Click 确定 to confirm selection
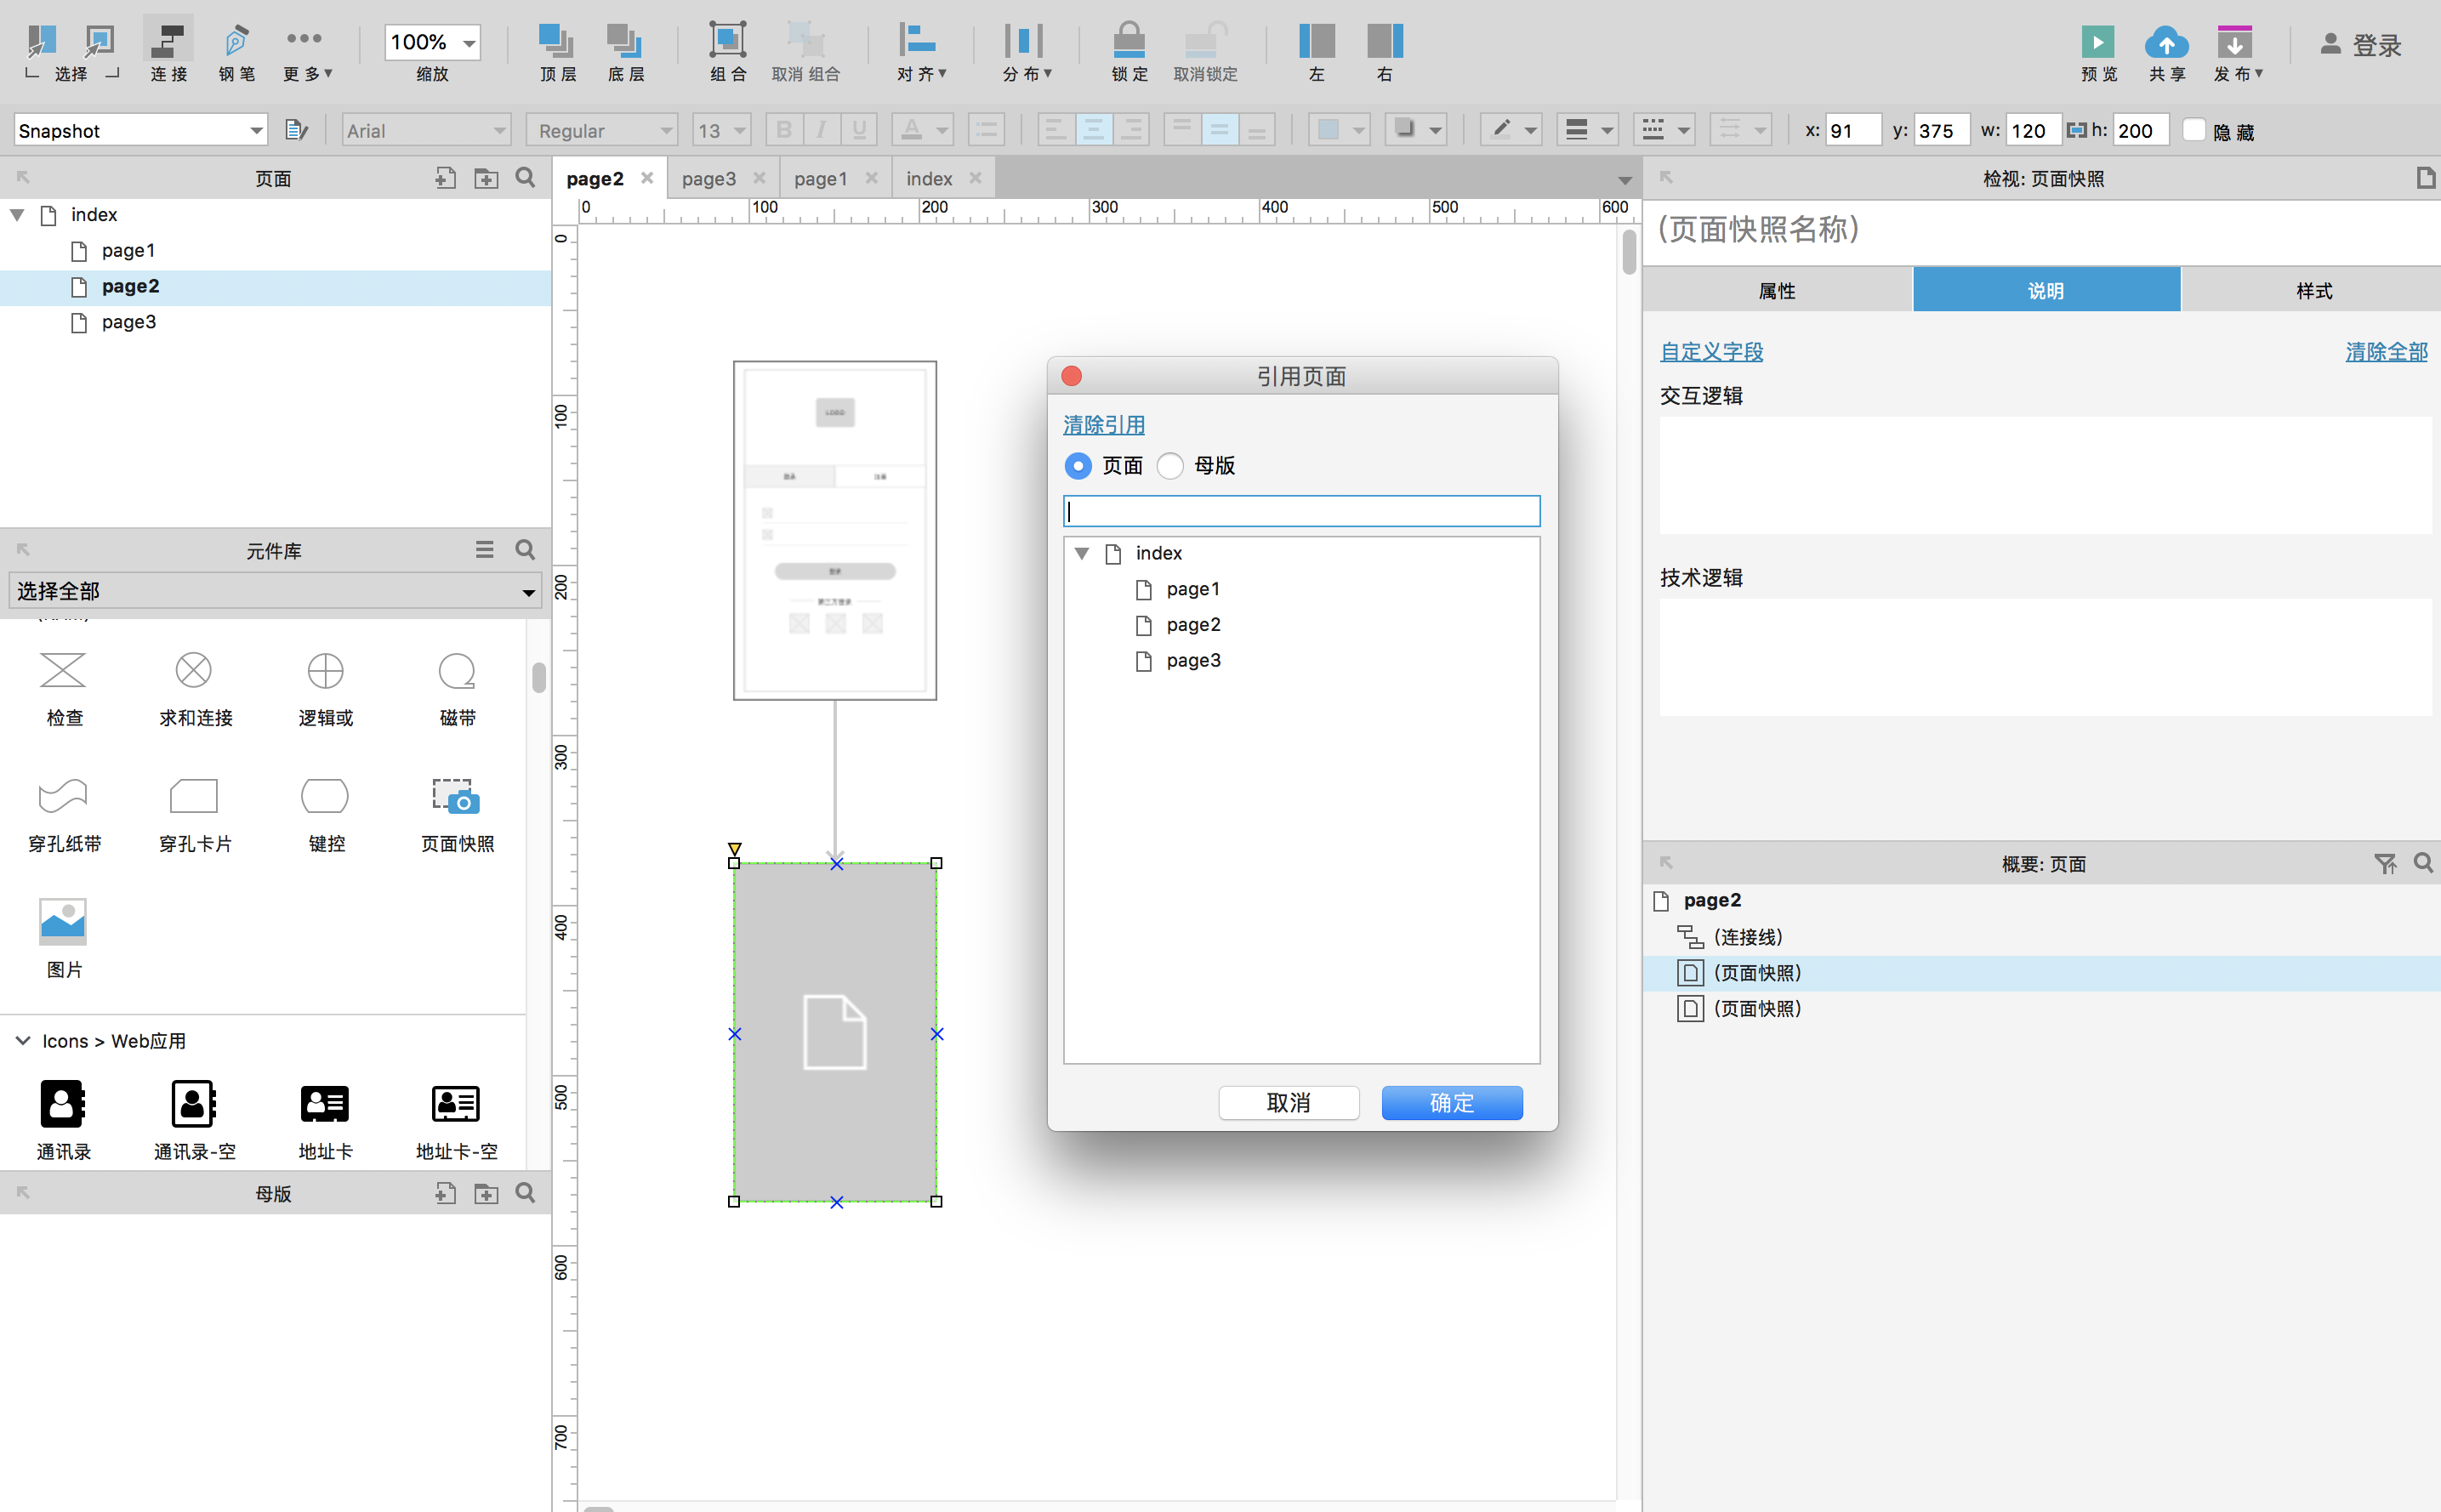Viewport: 2441px width, 1512px height. (1454, 1100)
